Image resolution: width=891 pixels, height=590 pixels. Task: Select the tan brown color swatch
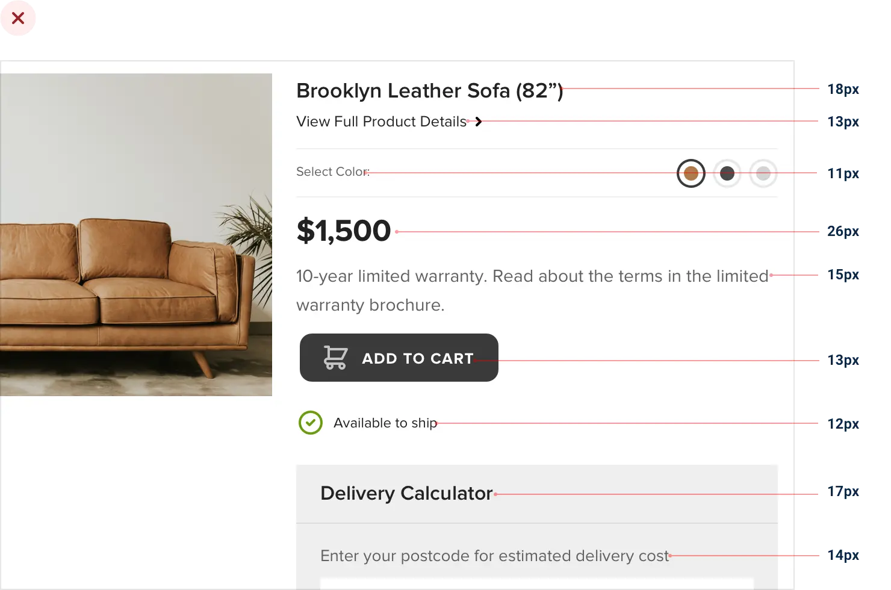(x=691, y=173)
